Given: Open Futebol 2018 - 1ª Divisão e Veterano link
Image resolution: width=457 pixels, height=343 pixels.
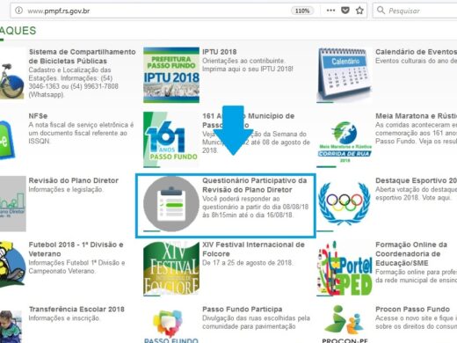Looking at the screenshot, I should click(x=76, y=249).
